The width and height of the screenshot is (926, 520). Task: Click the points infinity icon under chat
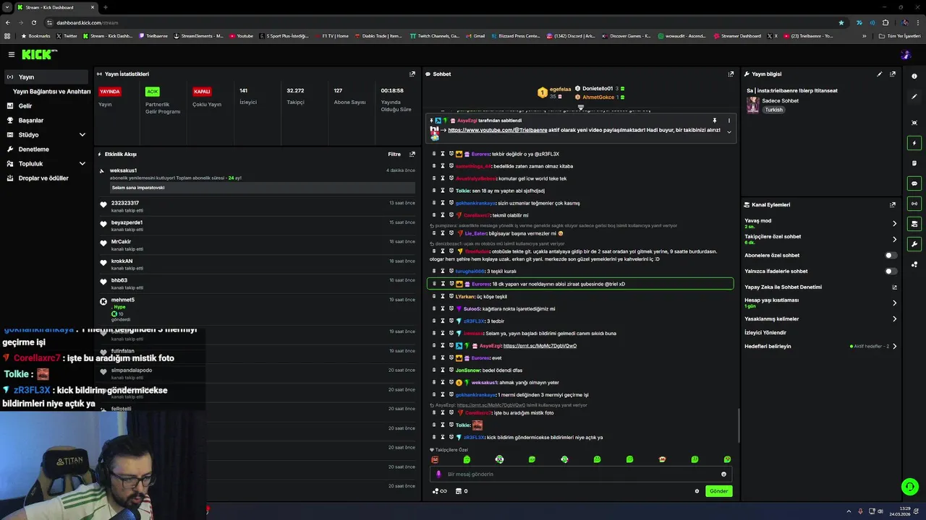tap(439, 491)
